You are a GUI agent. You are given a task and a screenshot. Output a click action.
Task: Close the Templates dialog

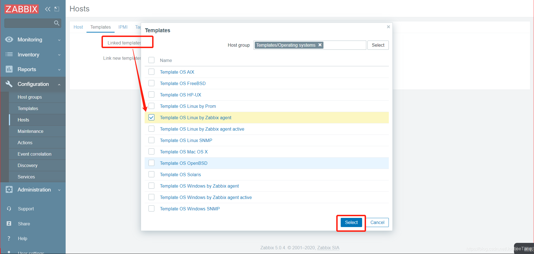click(389, 27)
